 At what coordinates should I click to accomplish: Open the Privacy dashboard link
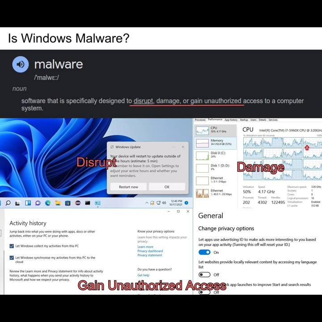pos(150,251)
